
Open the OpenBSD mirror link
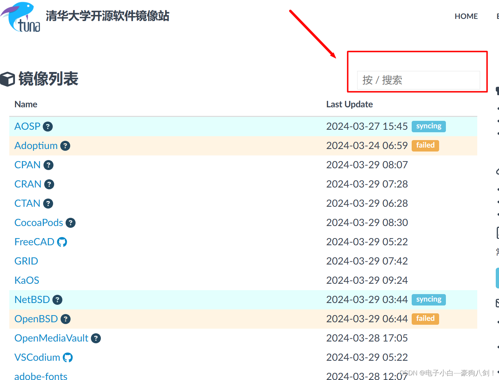[x=36, y=319]
